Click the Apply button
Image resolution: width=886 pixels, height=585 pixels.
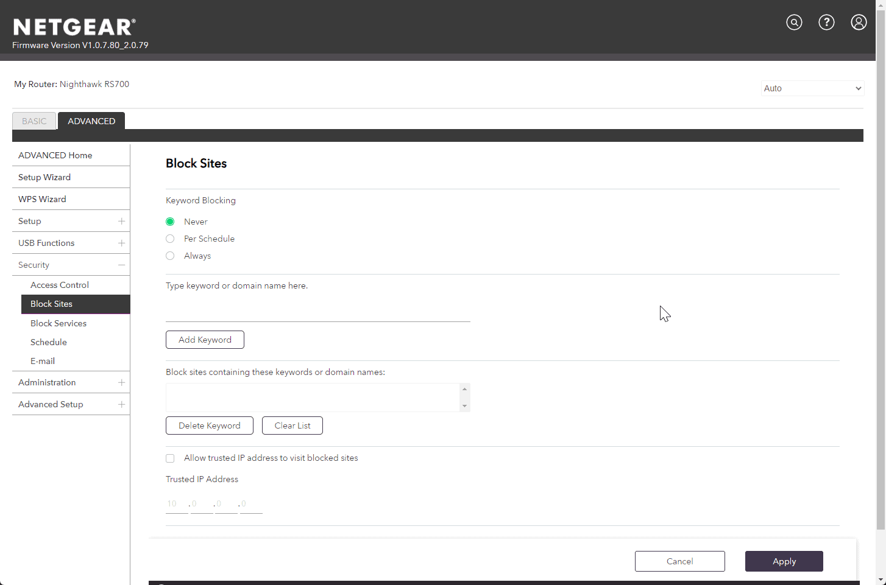(x=784, y=561)
